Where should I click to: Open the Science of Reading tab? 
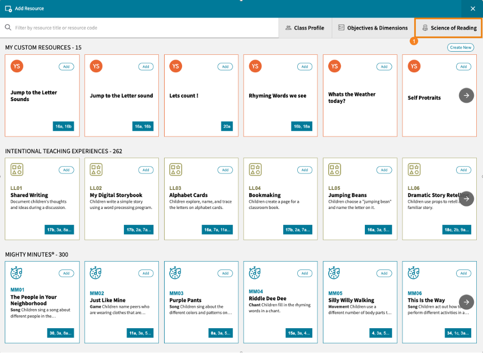tap(449, 28)
